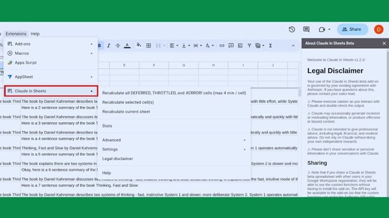Expand the Advanced submenu
Screen dimensions: 389x218
[x=174, y=140]
